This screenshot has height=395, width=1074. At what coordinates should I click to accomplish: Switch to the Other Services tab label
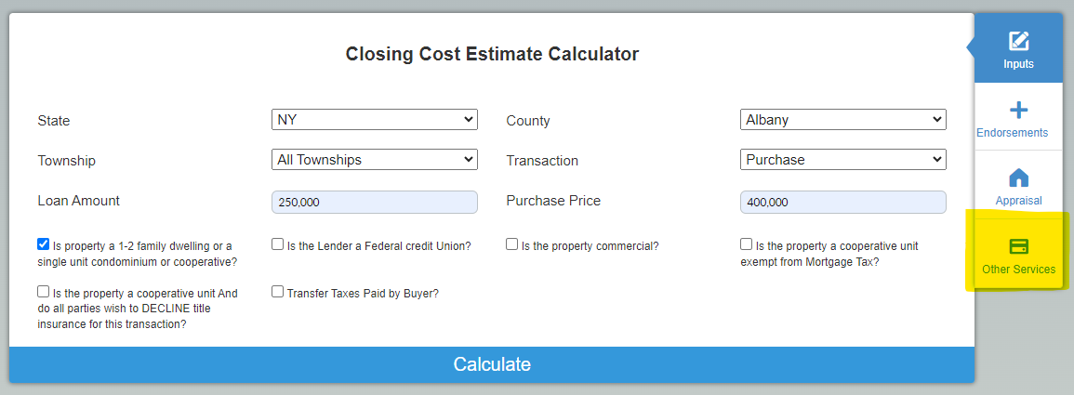pyautogui.click(x=1018, y=270)
